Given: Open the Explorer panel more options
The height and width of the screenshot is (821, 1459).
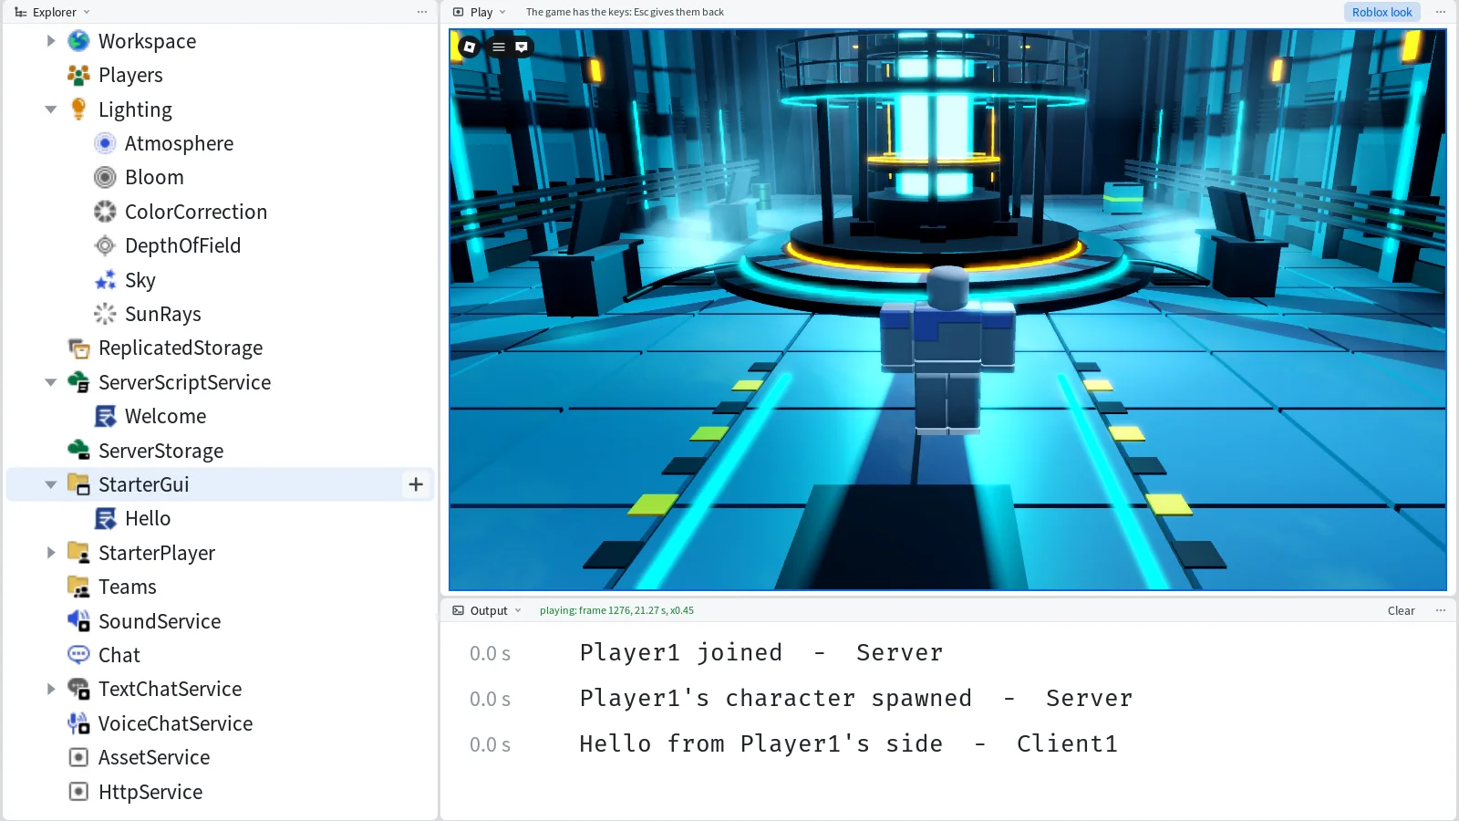Looking at the screenshot, I should (x=422, y=12).
